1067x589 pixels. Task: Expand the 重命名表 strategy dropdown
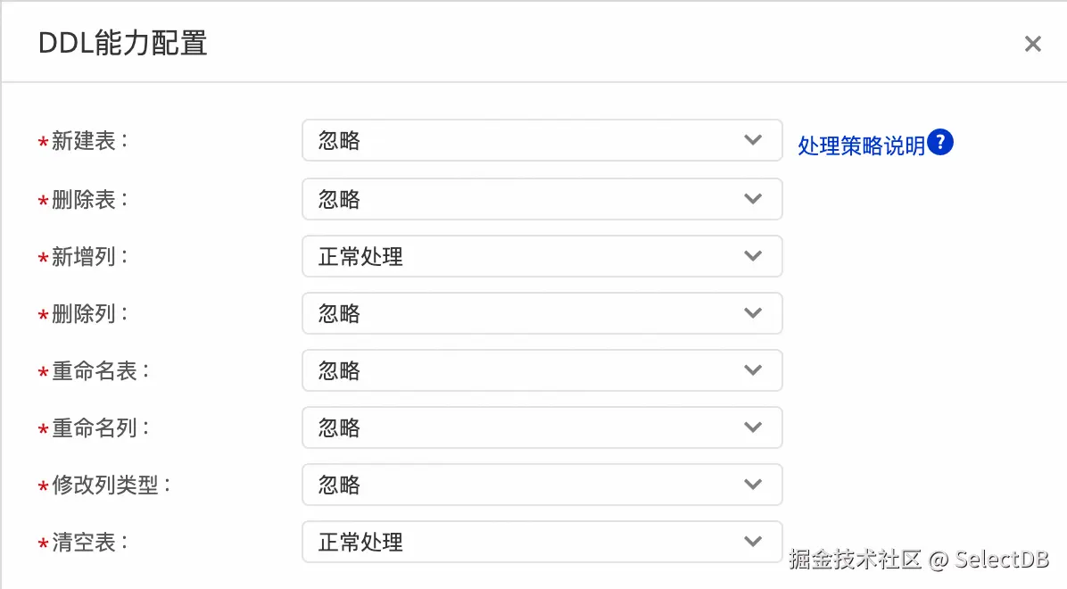click(542, 370)
